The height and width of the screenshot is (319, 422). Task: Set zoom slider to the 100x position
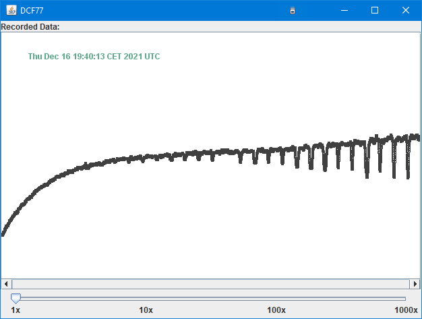coord(276,298)
